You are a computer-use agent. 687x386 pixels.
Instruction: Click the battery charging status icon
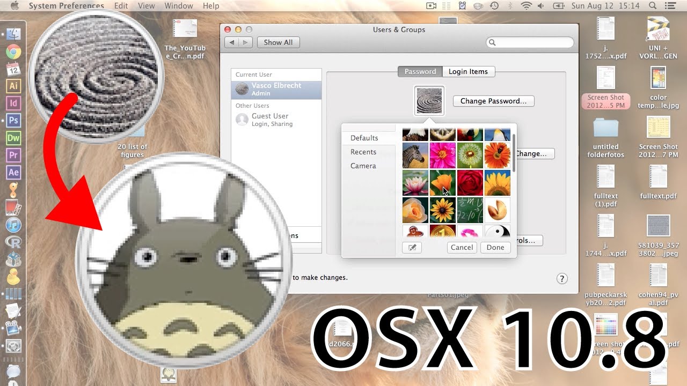(x=559, y=6)
